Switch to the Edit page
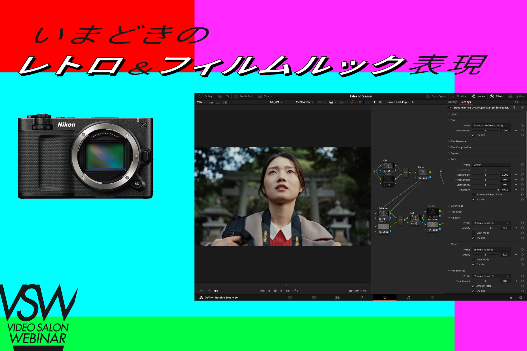The width and height of the screenshot is (527, 351). click(x=337, y=297)
